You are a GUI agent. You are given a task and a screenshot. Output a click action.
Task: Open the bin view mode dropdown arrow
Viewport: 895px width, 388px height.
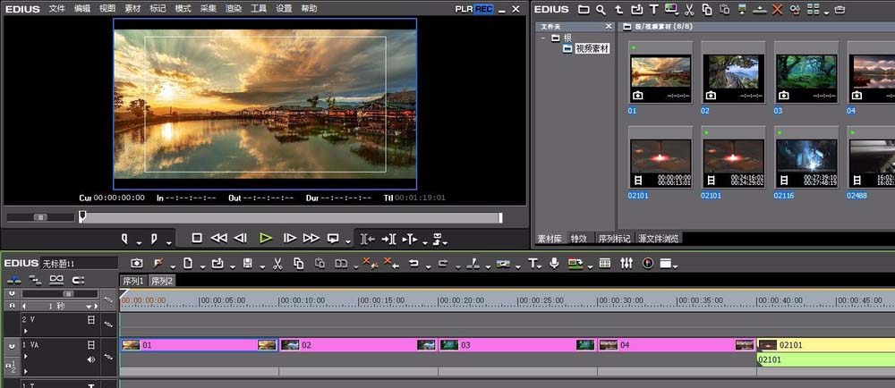tap(826, 13)
